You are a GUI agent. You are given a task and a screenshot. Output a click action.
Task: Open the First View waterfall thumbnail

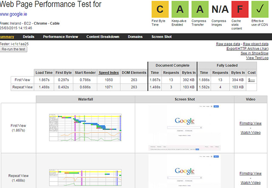(85, 128)
